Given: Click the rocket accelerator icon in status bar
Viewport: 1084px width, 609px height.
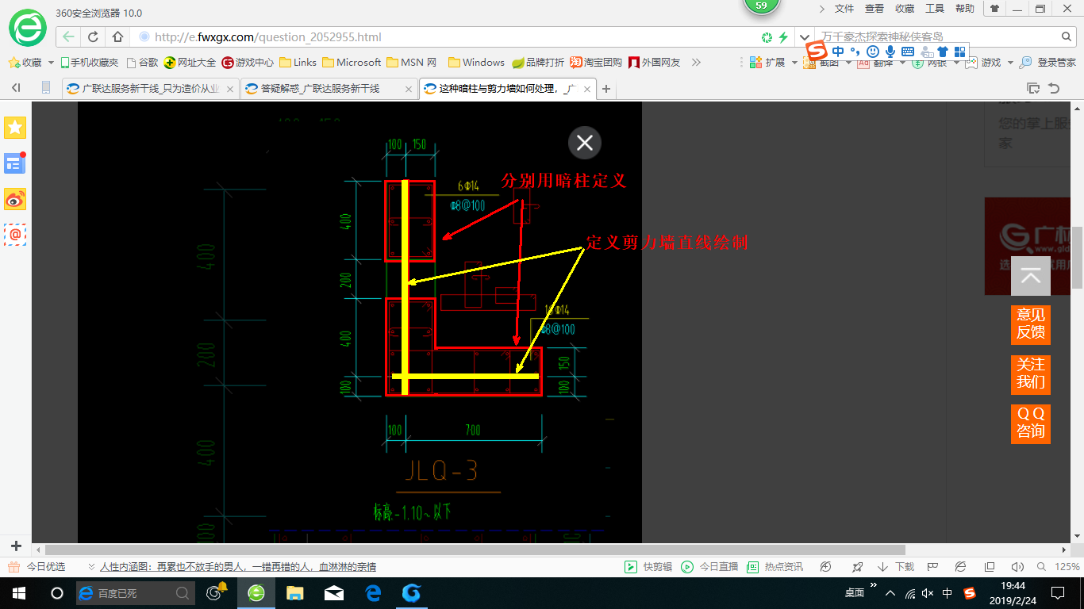Looking at the screenshot, I should tap(857, 567).
